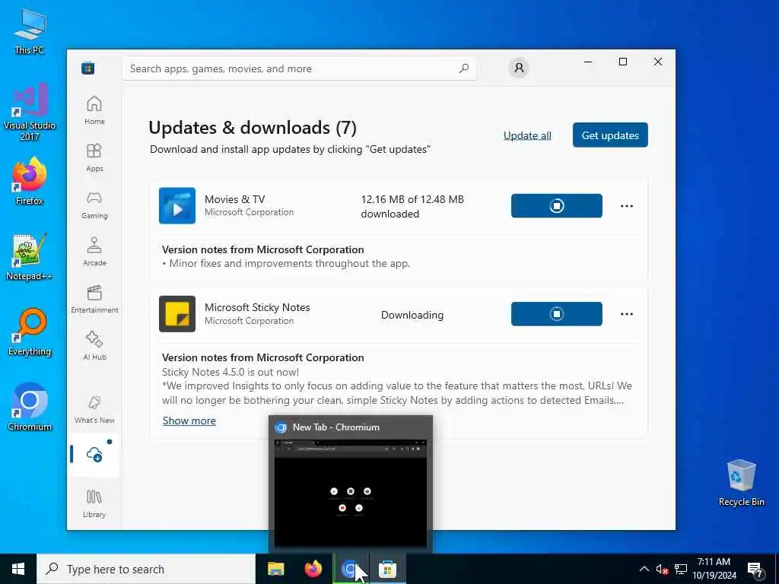Open Home in the Store sidebar
The width and height of the screenshot is (779, 584).
[x=94, y=110]
